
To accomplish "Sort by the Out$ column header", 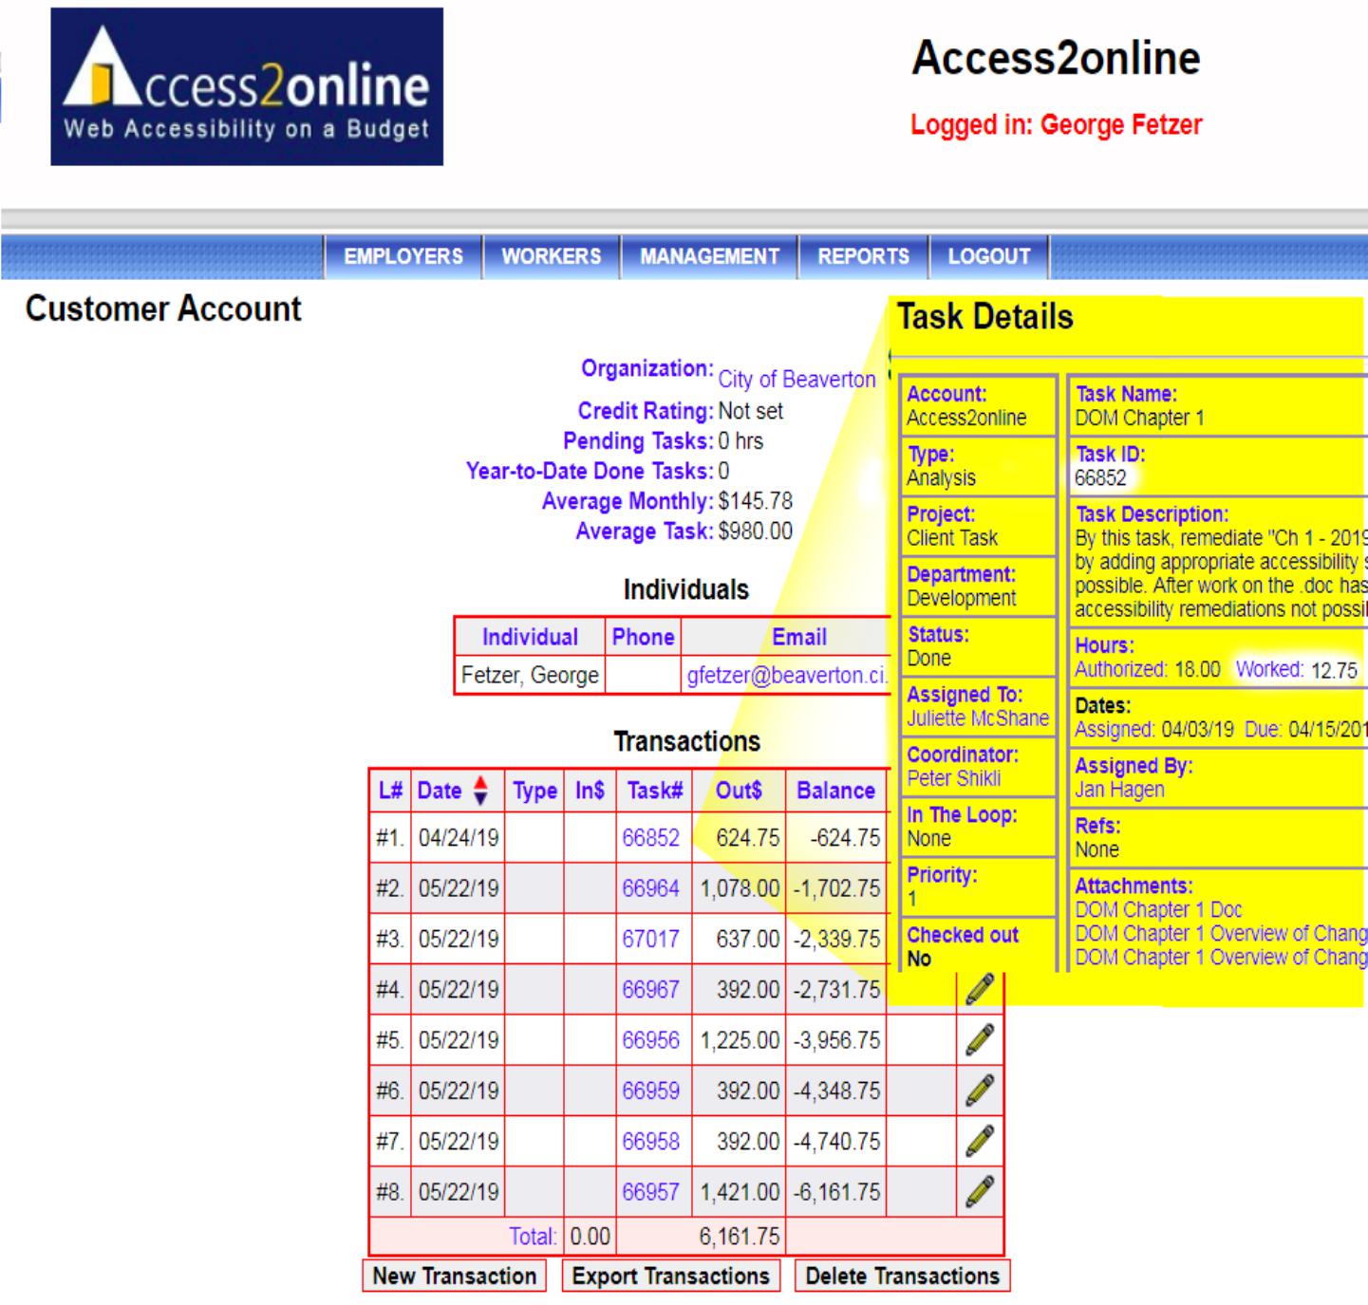I will tap(739, 791).
